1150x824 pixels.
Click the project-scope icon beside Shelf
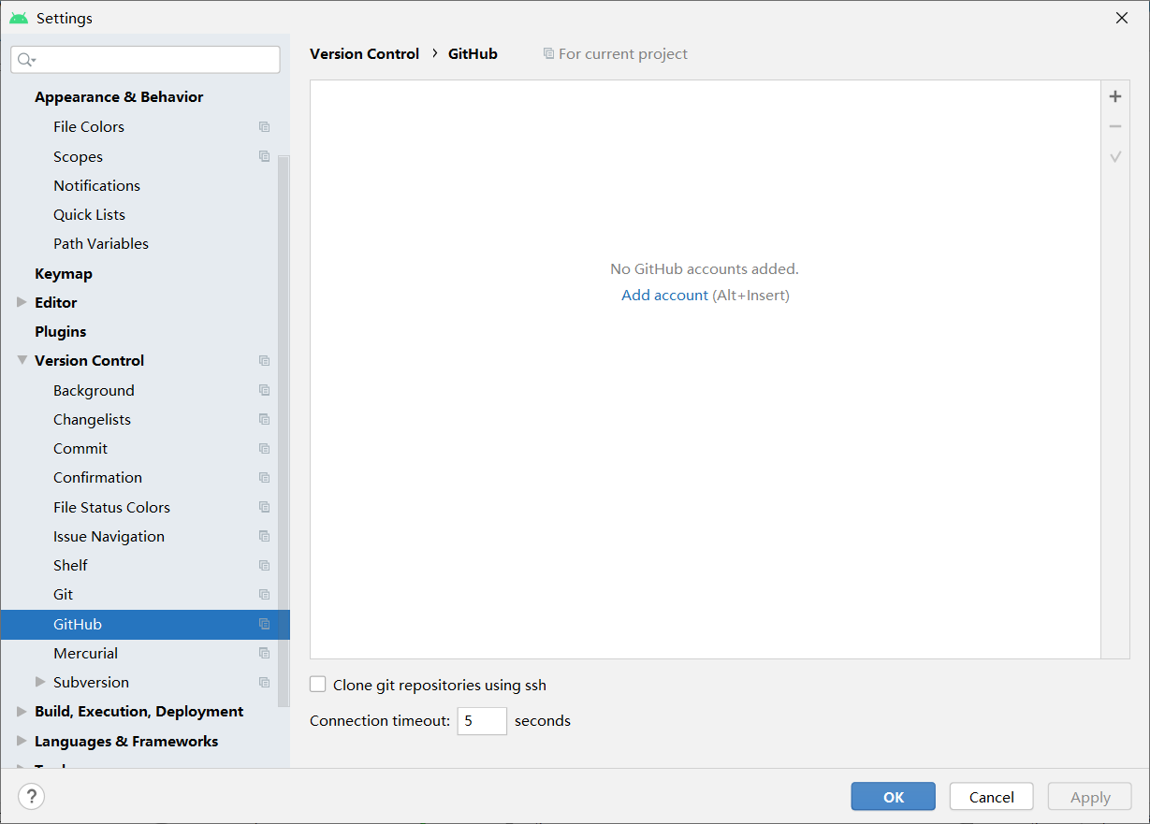pyautogui.click(x=265, y=566)
